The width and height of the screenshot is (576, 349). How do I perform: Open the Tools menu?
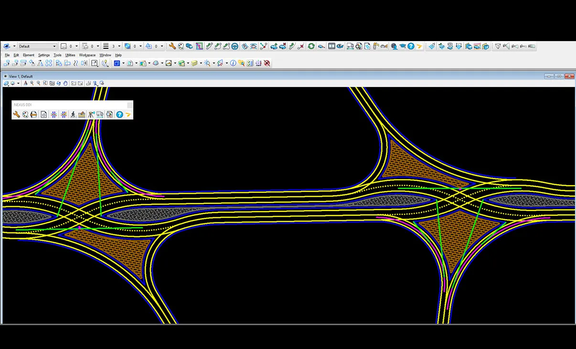[x=57, y=55]
